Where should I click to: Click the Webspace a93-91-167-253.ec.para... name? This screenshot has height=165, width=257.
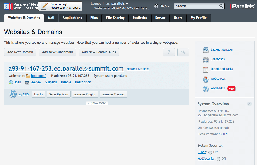pos(131,8)
